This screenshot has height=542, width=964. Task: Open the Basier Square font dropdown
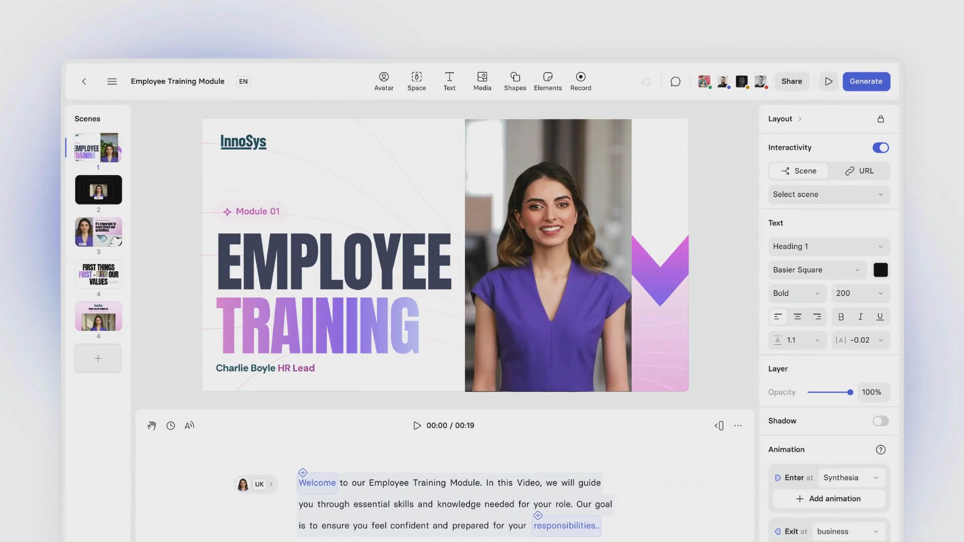pyautogui.click(x=817, y=270)
